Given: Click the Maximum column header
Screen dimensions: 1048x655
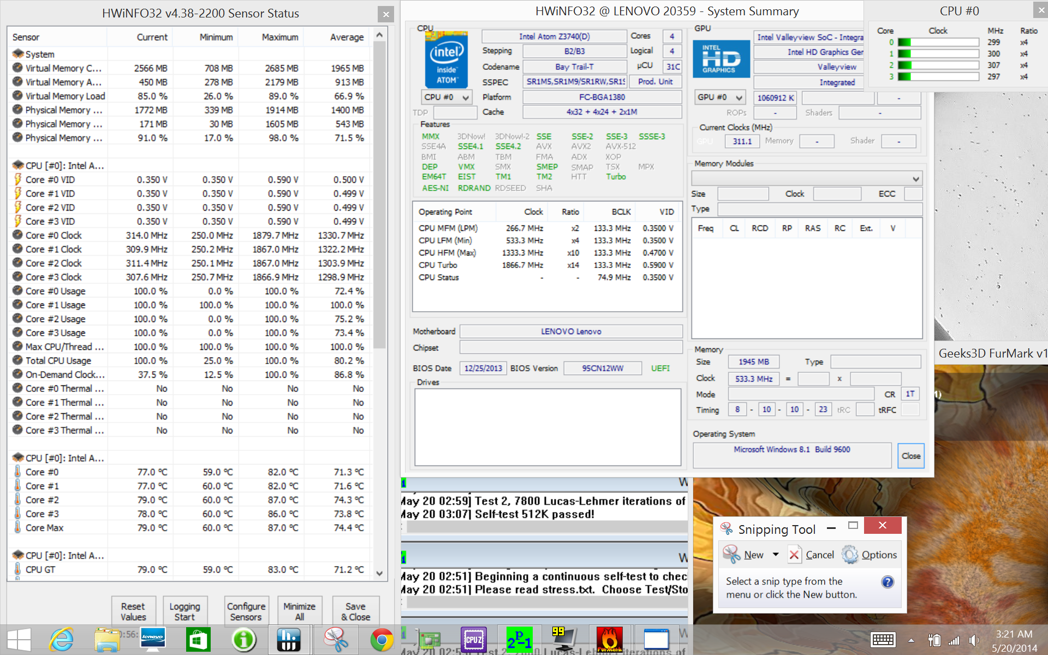Looking at the screenshot, I should click(x=271, y=37).
